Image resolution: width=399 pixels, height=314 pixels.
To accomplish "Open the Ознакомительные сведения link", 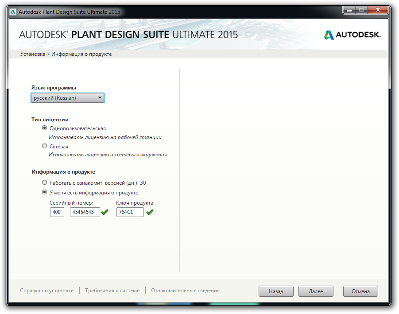I will click(185, 291).
